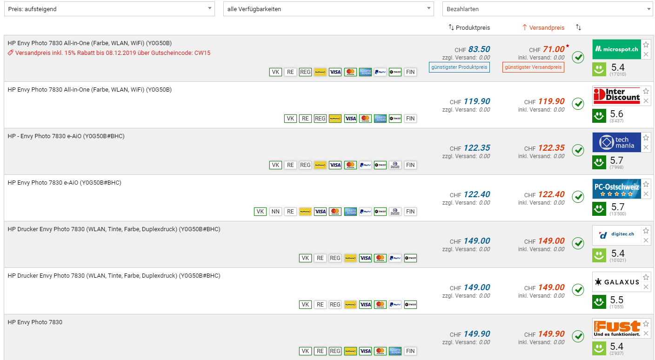Mark the Galaxus shop with the star
The height and width of the screenshot is (360, 655).
646,277
